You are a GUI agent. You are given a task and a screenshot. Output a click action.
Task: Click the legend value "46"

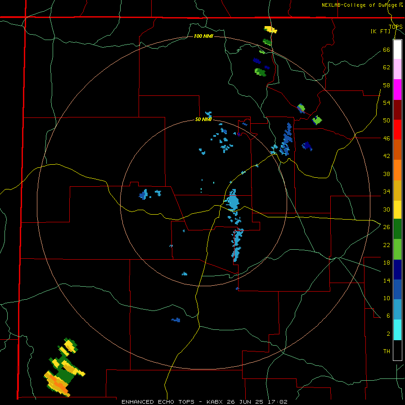(387, 139)
